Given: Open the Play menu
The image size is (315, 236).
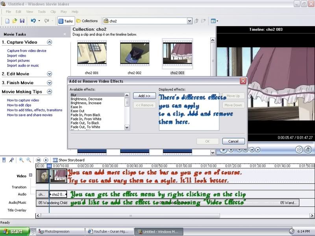Looking at the screenshot, I should click(x=64, y=12).
